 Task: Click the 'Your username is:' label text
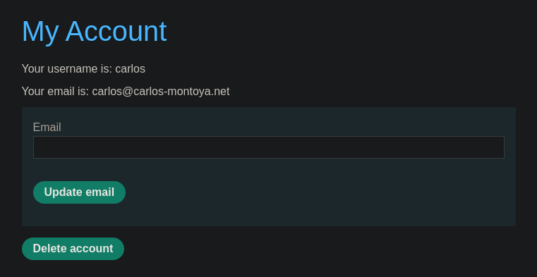click(67, 69)
